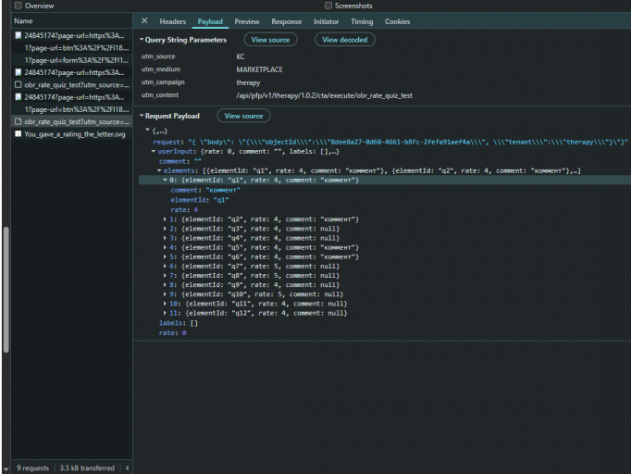Select the 1?page-url=form%3A request
631x474 pixels.
coord(72,60)
